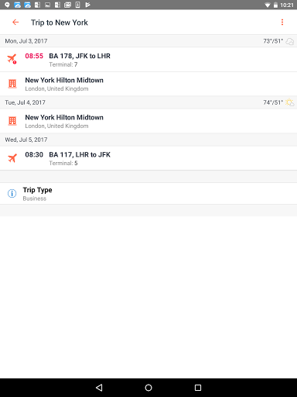297x397 pixels.
Task: Open BA 178, JFK to LHR flight details
Action: (x=148, y=60)
